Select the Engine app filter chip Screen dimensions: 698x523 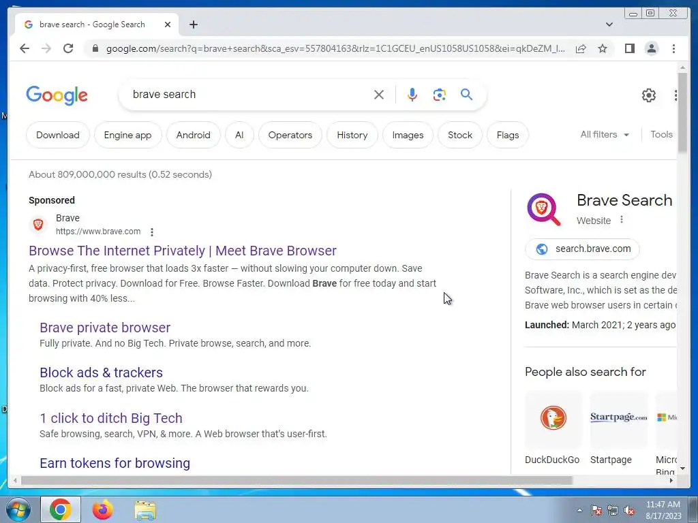pyautogui.click(x=127, y=135)
